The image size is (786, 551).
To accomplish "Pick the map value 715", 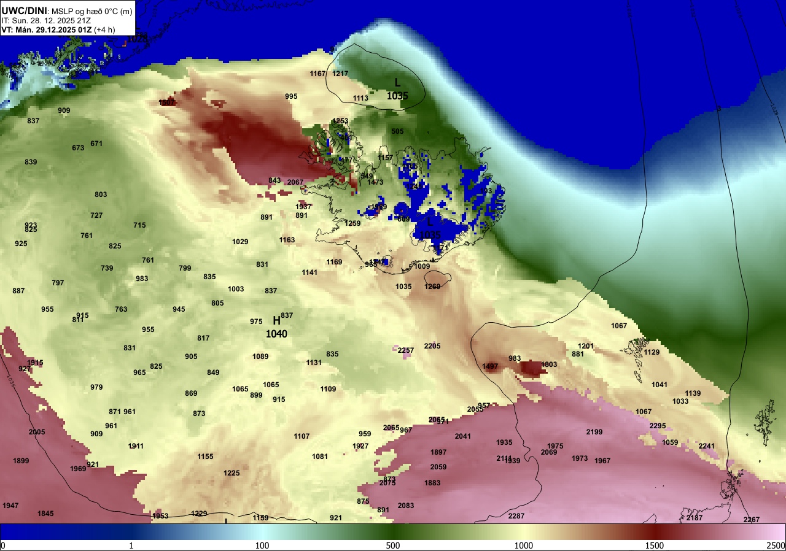I will point(139,225).
